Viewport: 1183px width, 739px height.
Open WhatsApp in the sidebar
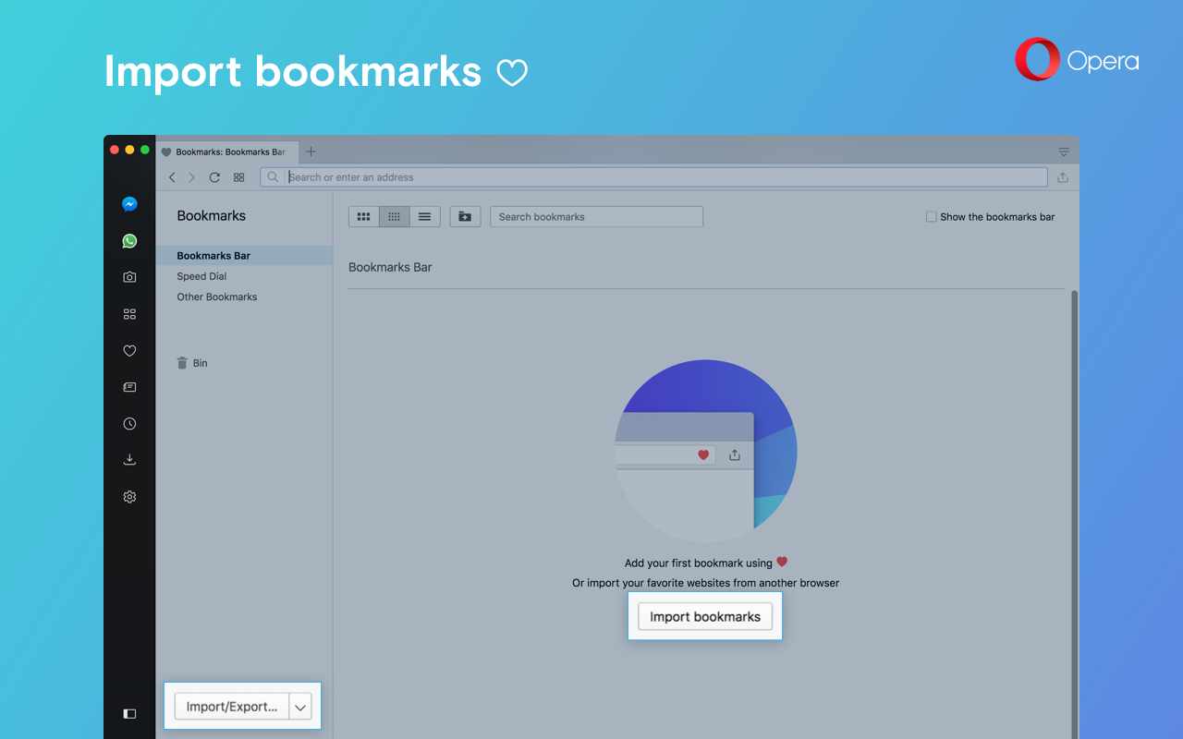coord(129,241)
